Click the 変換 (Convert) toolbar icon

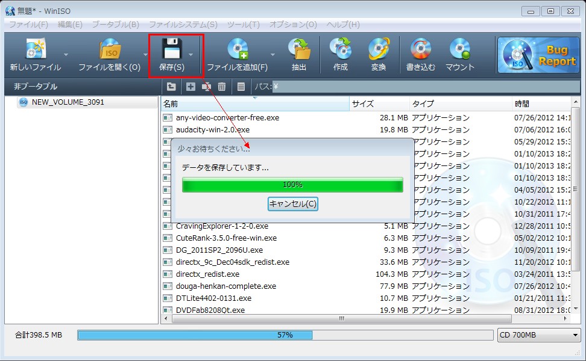click(x=379, y=49)
